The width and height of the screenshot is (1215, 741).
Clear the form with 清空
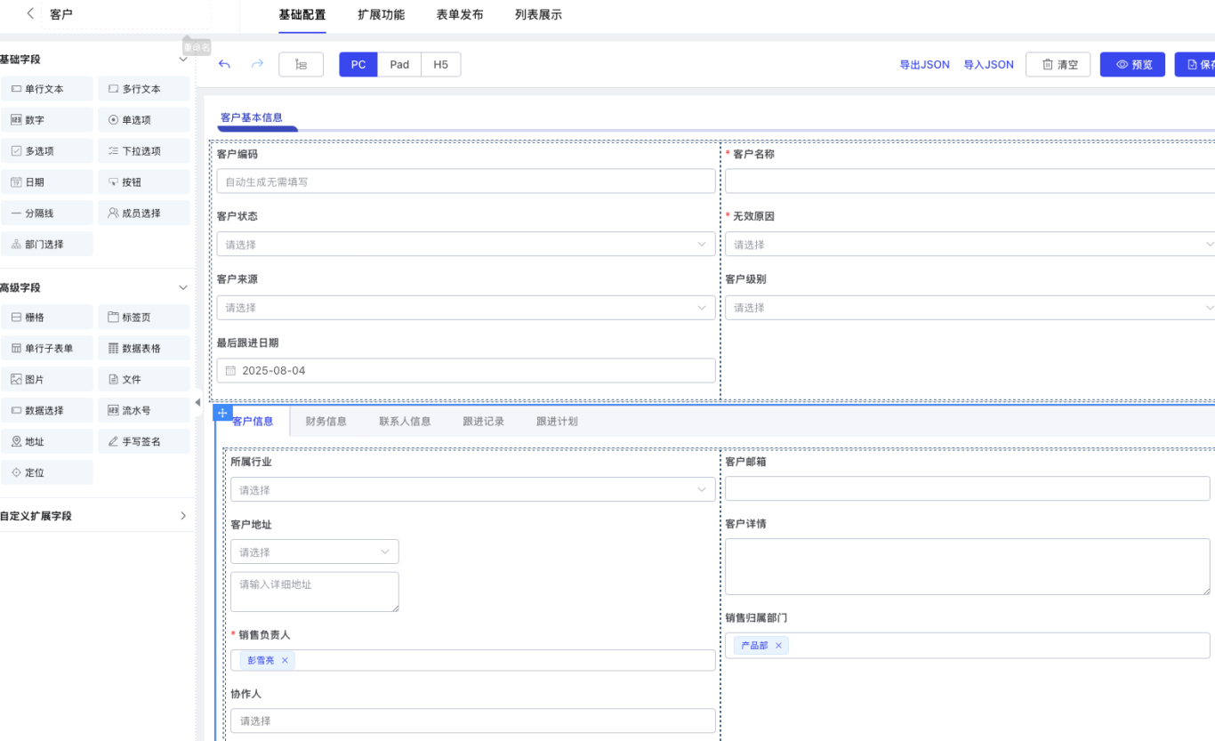click(1058, 64)
